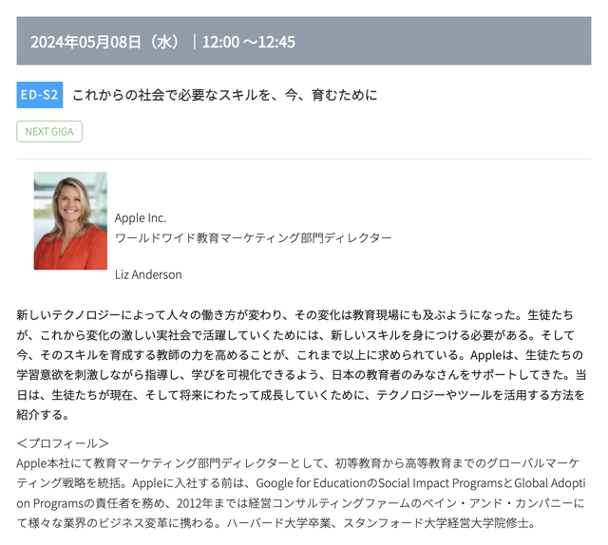
Task: Click the profile line starting ティング戦略を統括
Action: (x=301, y=483)
